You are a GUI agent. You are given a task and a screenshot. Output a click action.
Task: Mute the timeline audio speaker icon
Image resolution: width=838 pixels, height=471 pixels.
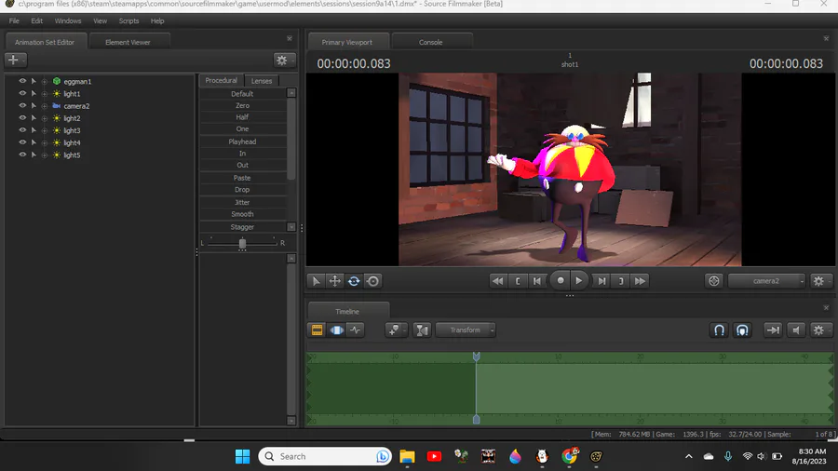pos(796,330)
